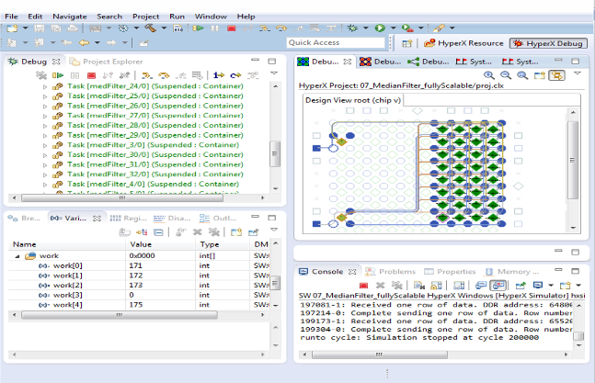
Task: Click the Print icon in main toolbar
Action: click(x=73, y=28)
